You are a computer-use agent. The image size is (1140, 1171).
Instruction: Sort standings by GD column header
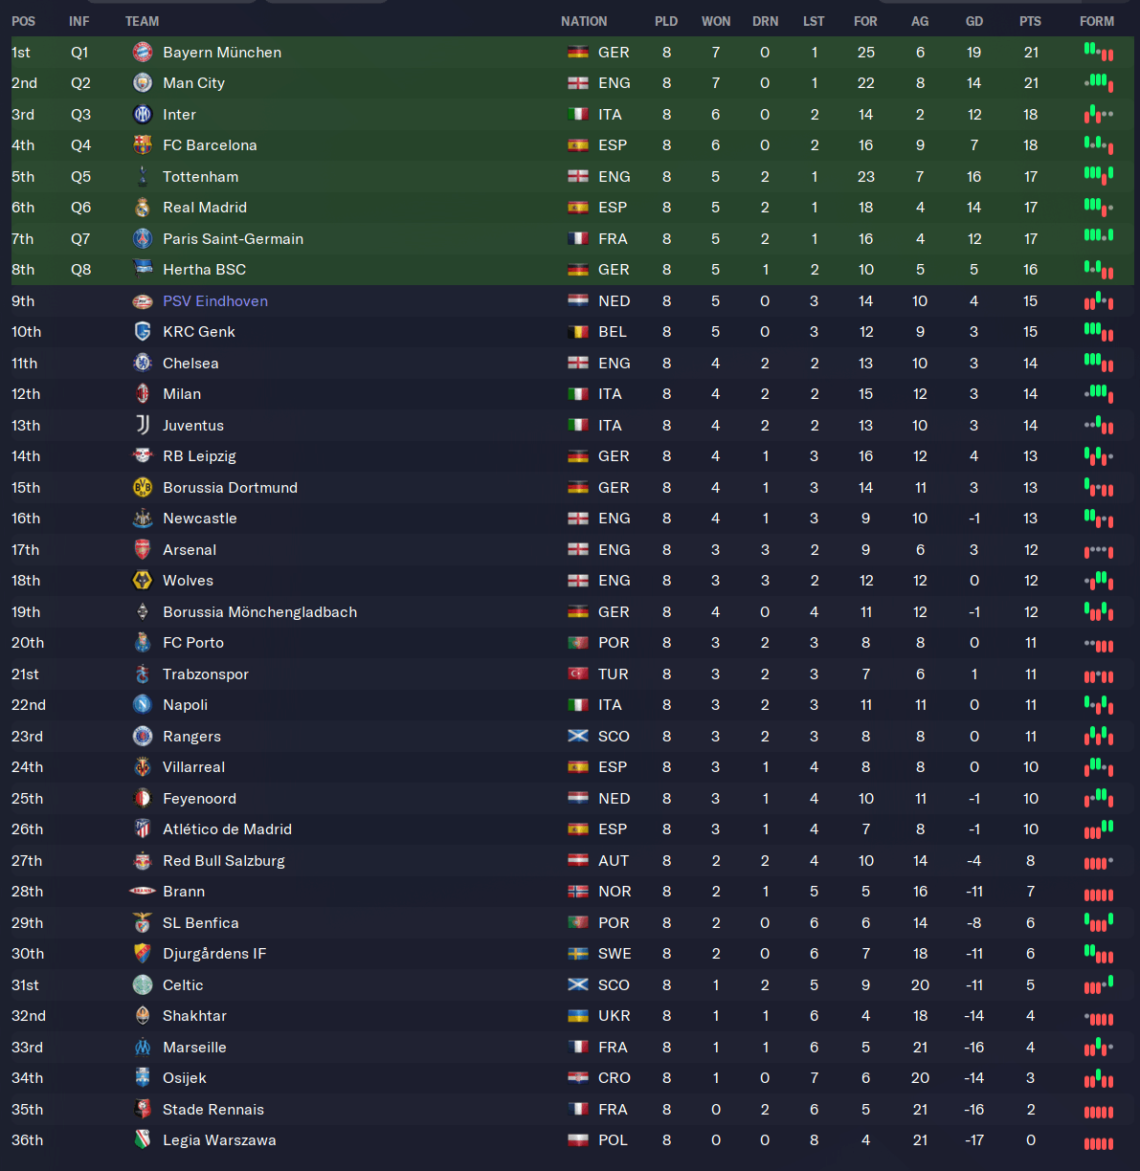973,21
